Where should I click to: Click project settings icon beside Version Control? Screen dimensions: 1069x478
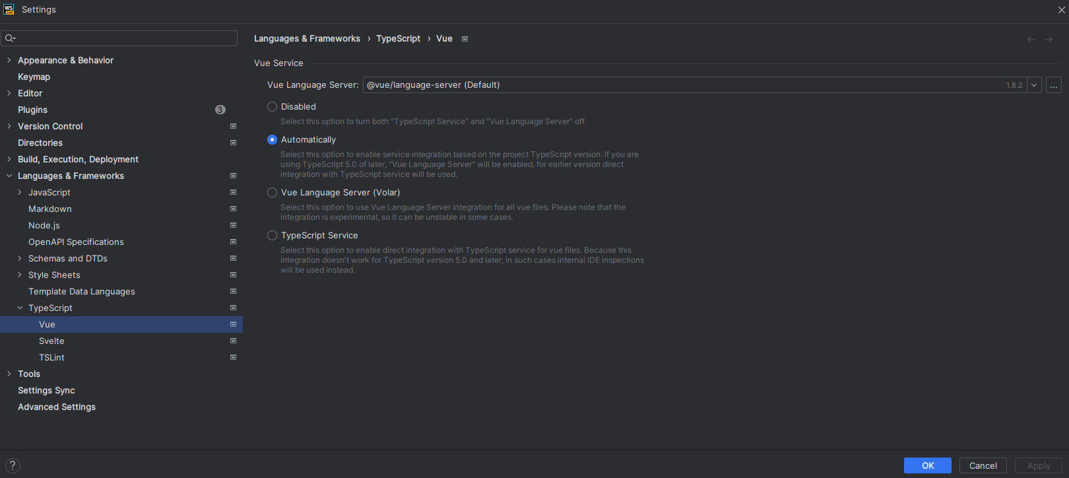pos(233,126)
